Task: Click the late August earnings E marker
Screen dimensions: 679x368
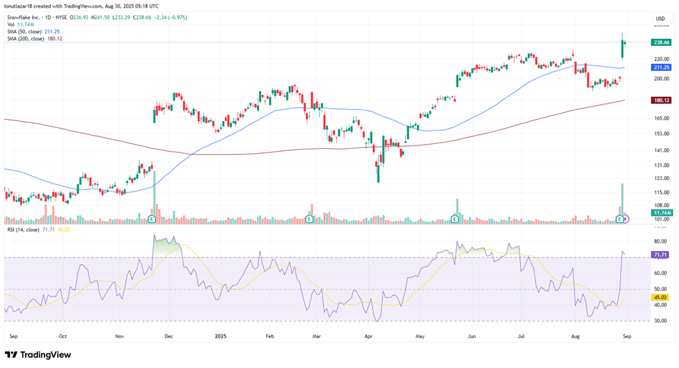Action: [619, 219]
